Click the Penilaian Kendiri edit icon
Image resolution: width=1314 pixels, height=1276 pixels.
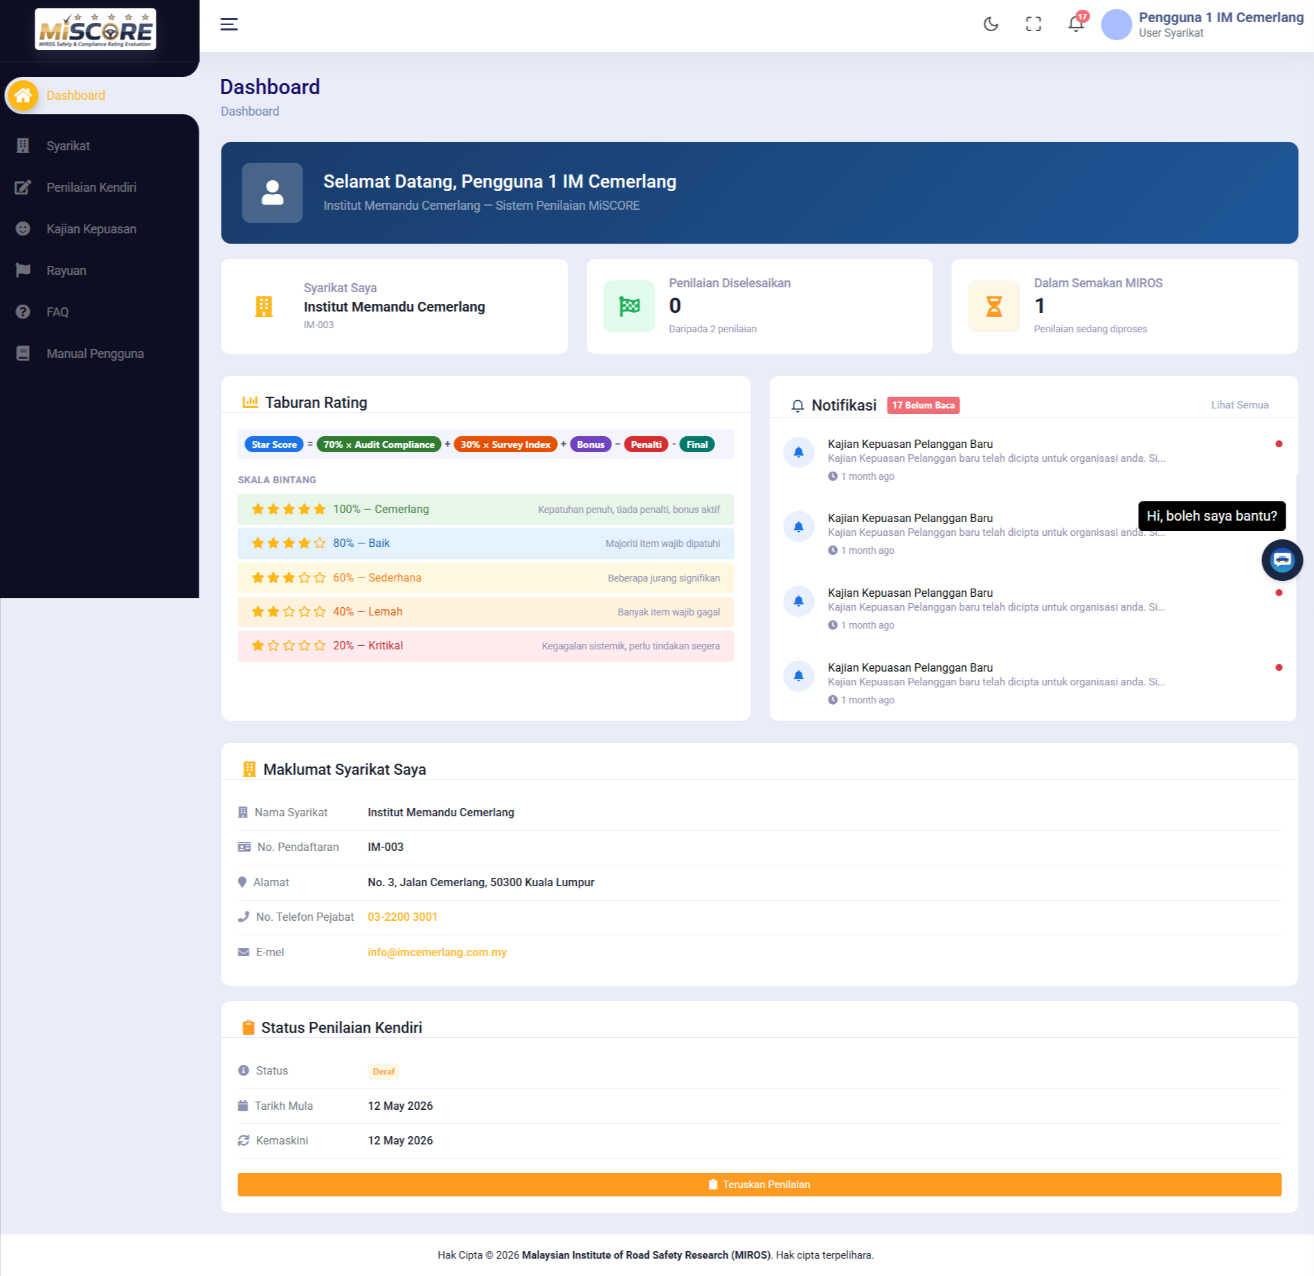click(x=23, y=187)
